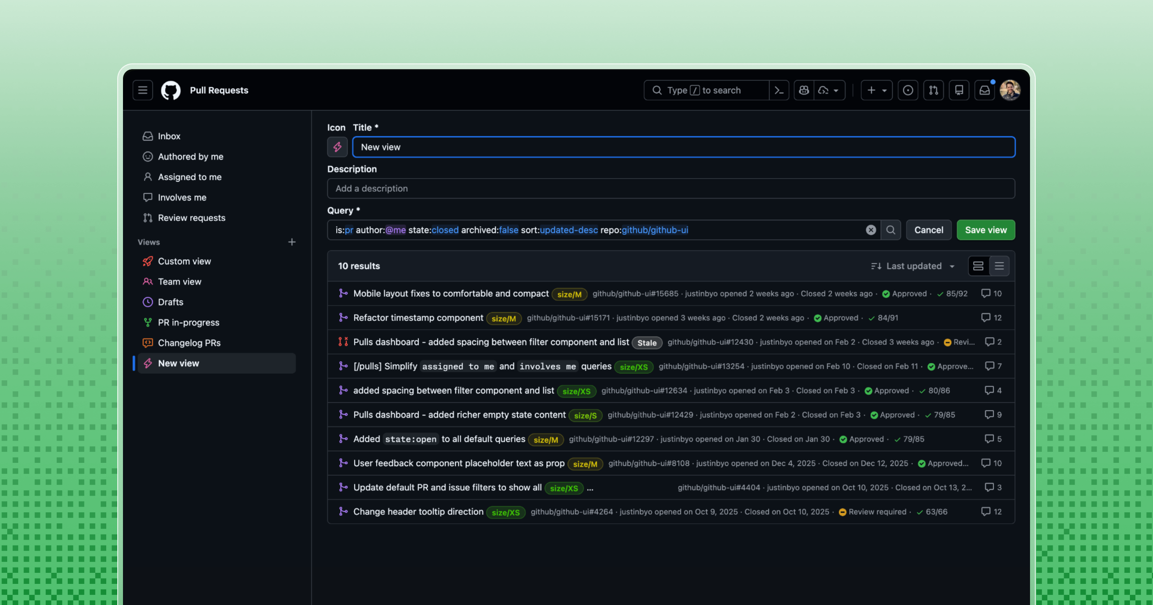The height and width of the screenshot is (605, 1153).
Task: Click Pull Requests header title
Action: [219, 90]
